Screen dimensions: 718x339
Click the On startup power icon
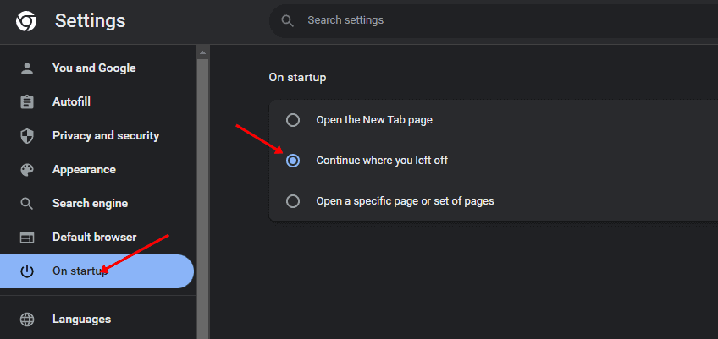(x=27, y=271)
